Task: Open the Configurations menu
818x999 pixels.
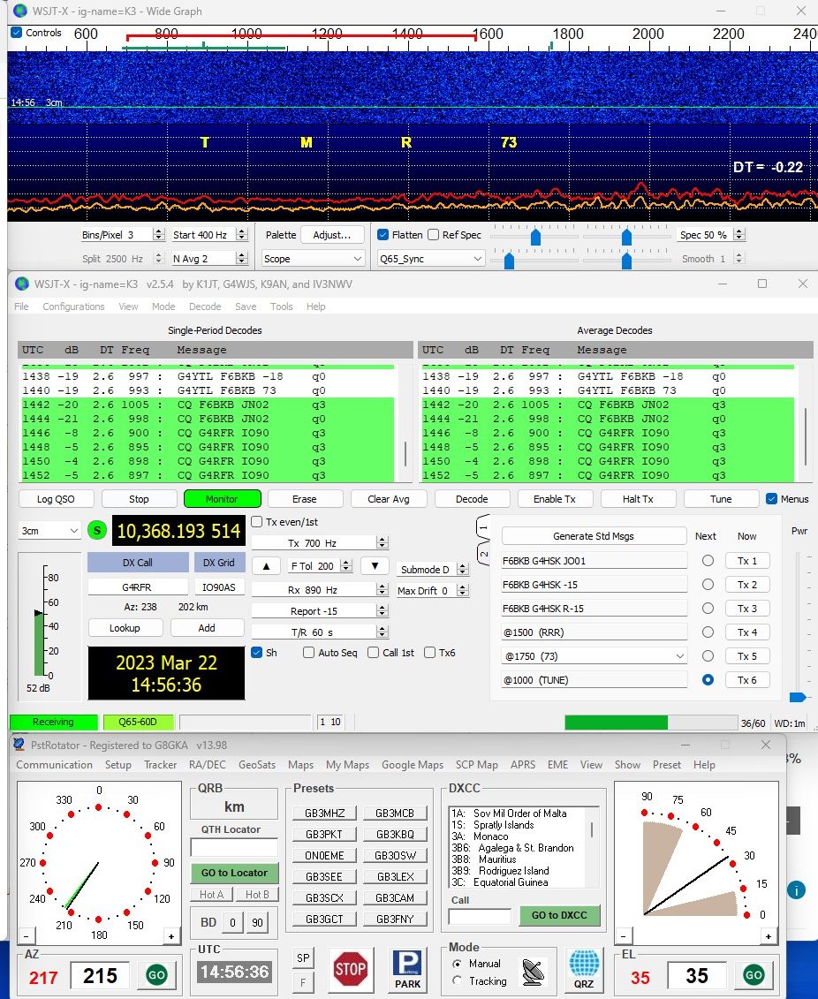Action: (73, 307)
